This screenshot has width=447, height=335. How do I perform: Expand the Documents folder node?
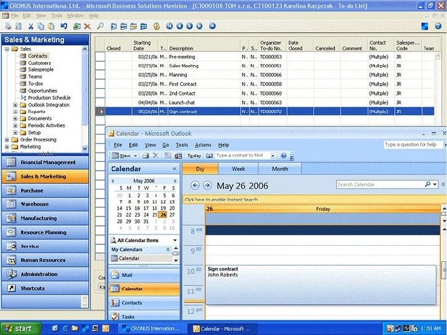(15, 118)
